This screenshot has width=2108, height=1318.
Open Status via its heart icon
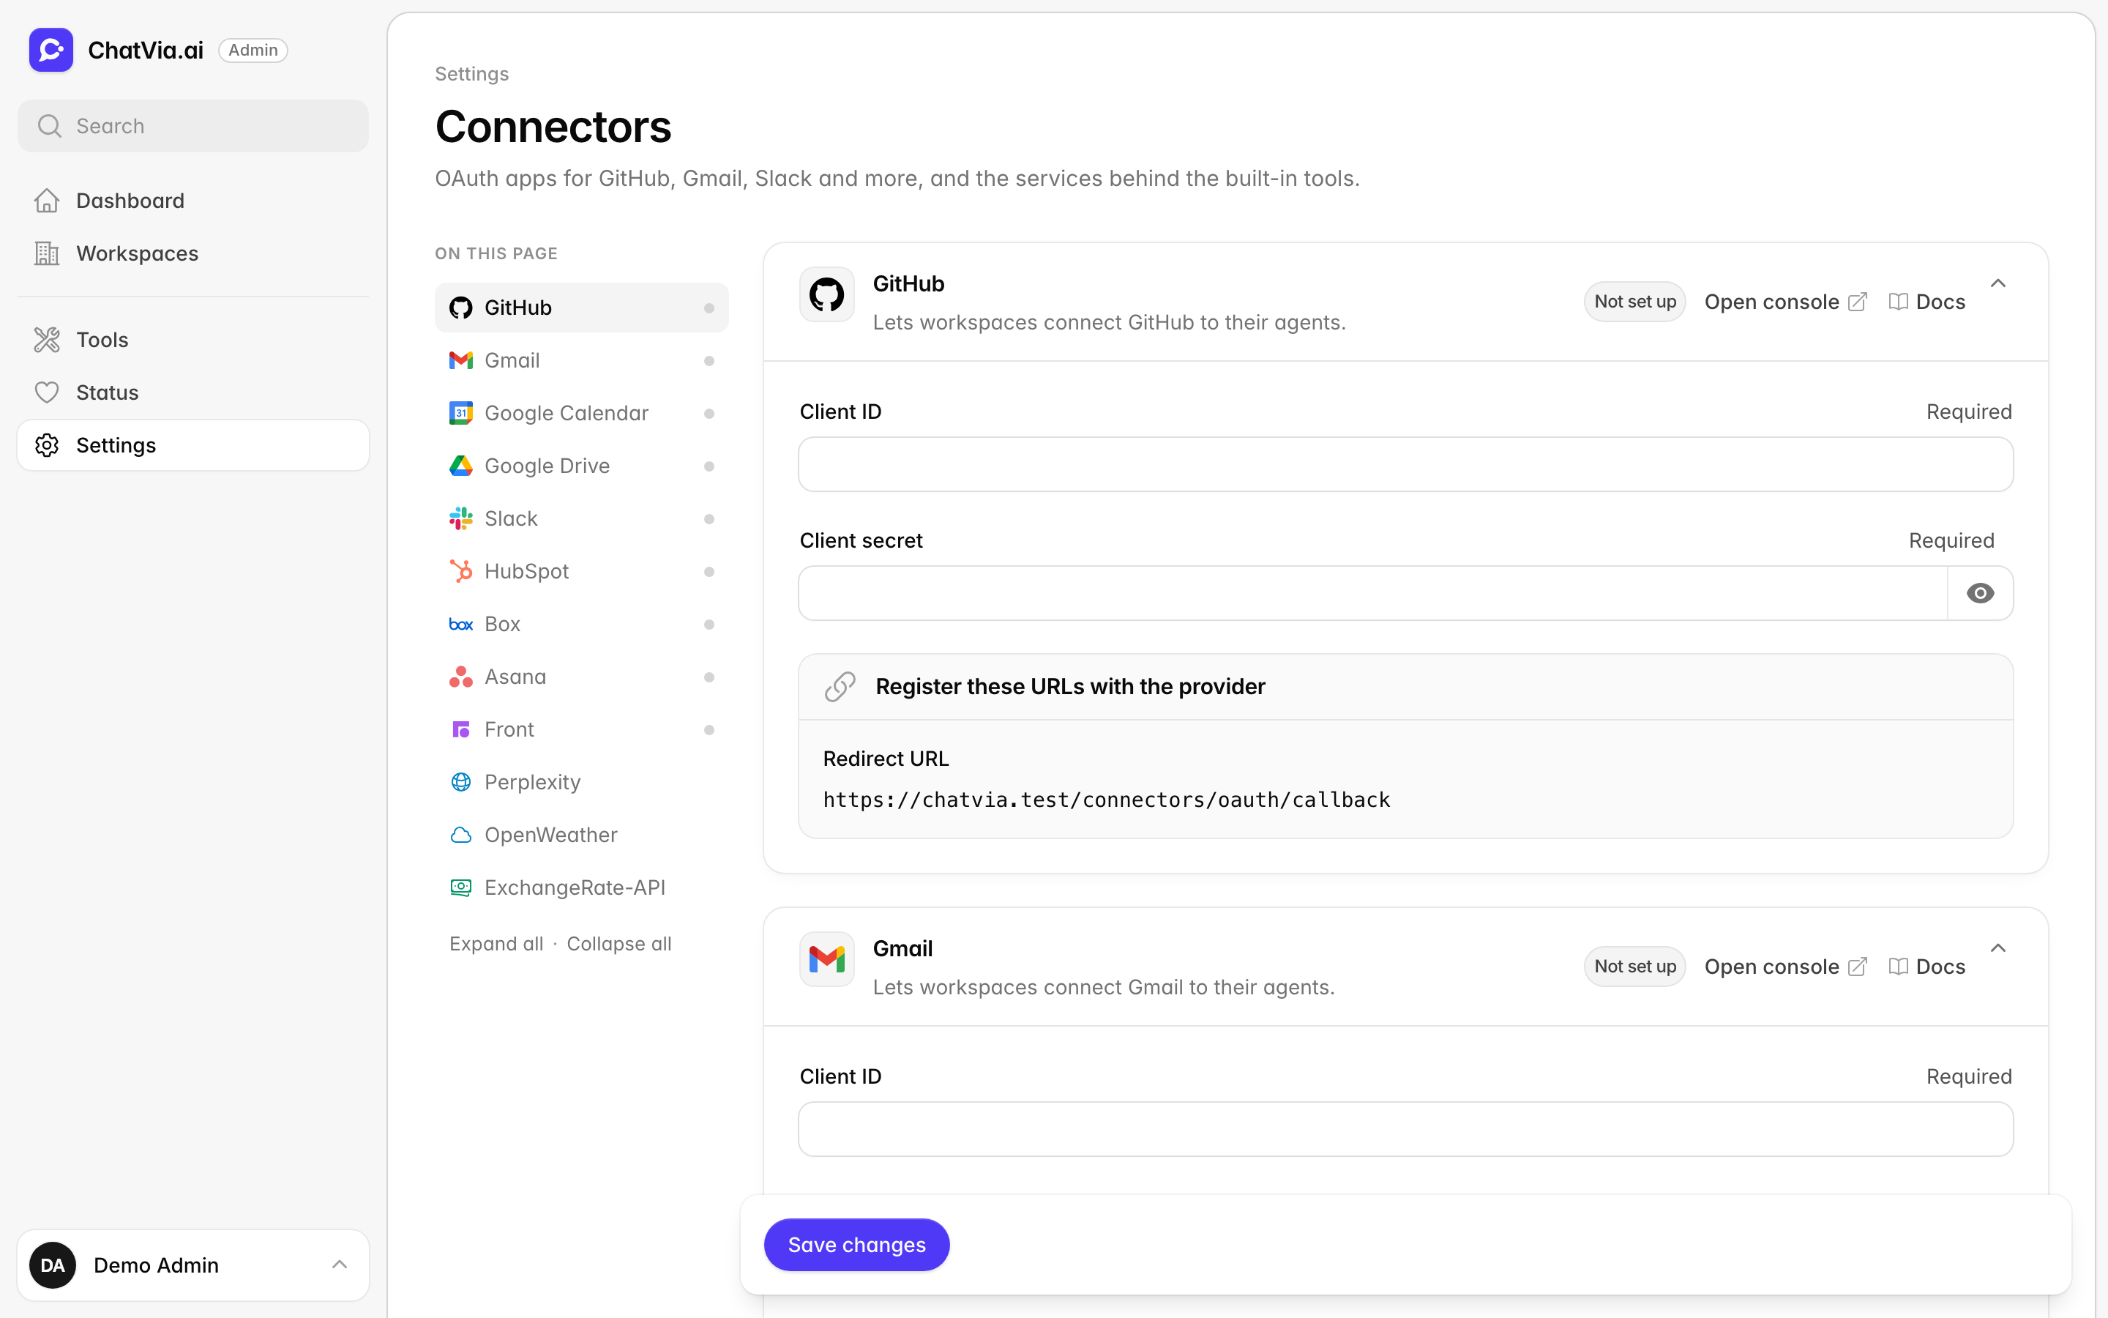point(47,392)
